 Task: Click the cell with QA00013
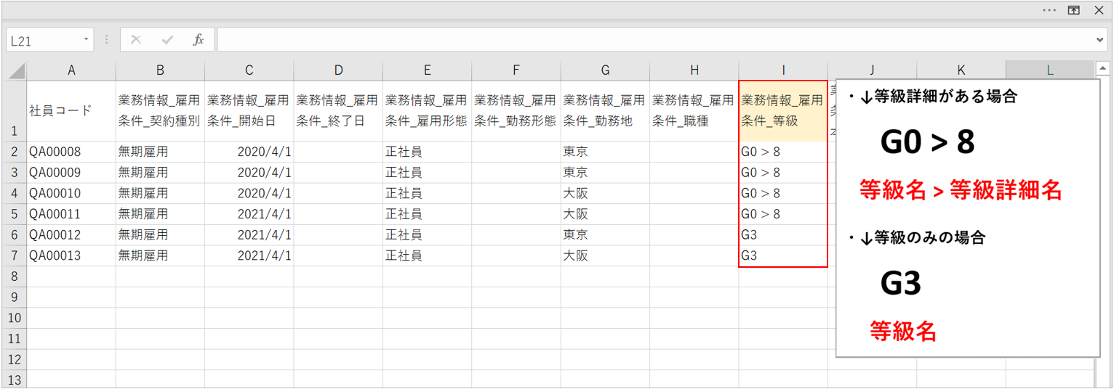(71, 255)
